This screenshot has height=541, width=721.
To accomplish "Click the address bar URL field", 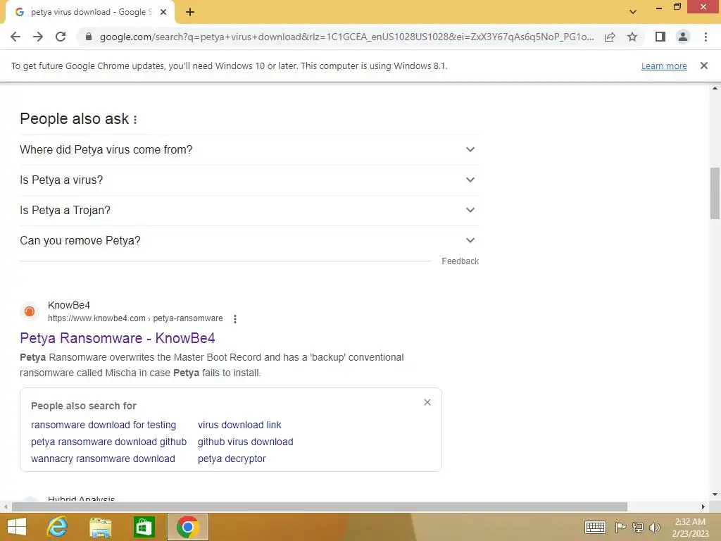I will (346, 37).
